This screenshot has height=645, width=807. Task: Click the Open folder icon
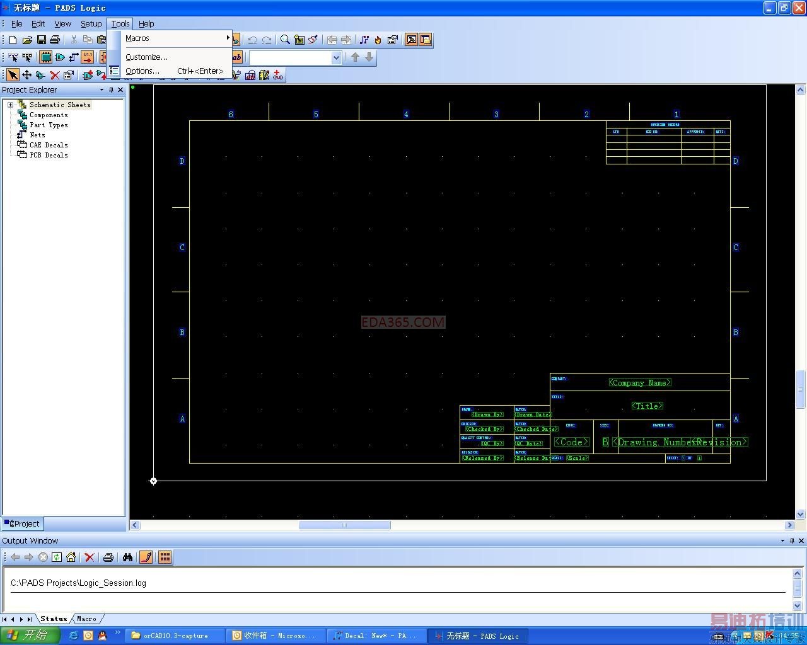pos(27,40)
